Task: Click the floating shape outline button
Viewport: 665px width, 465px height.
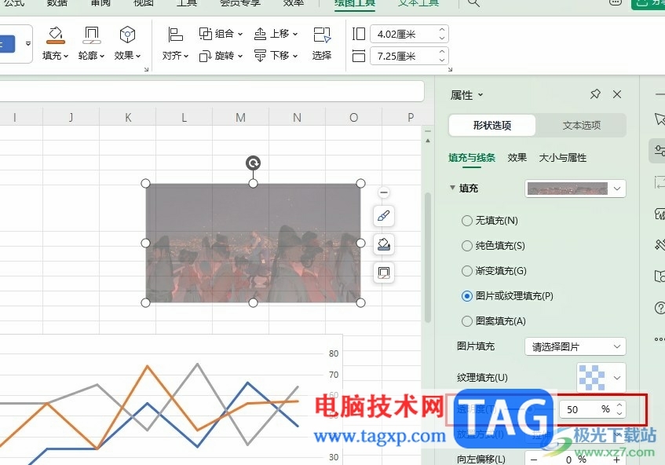Action: (384, 273)
